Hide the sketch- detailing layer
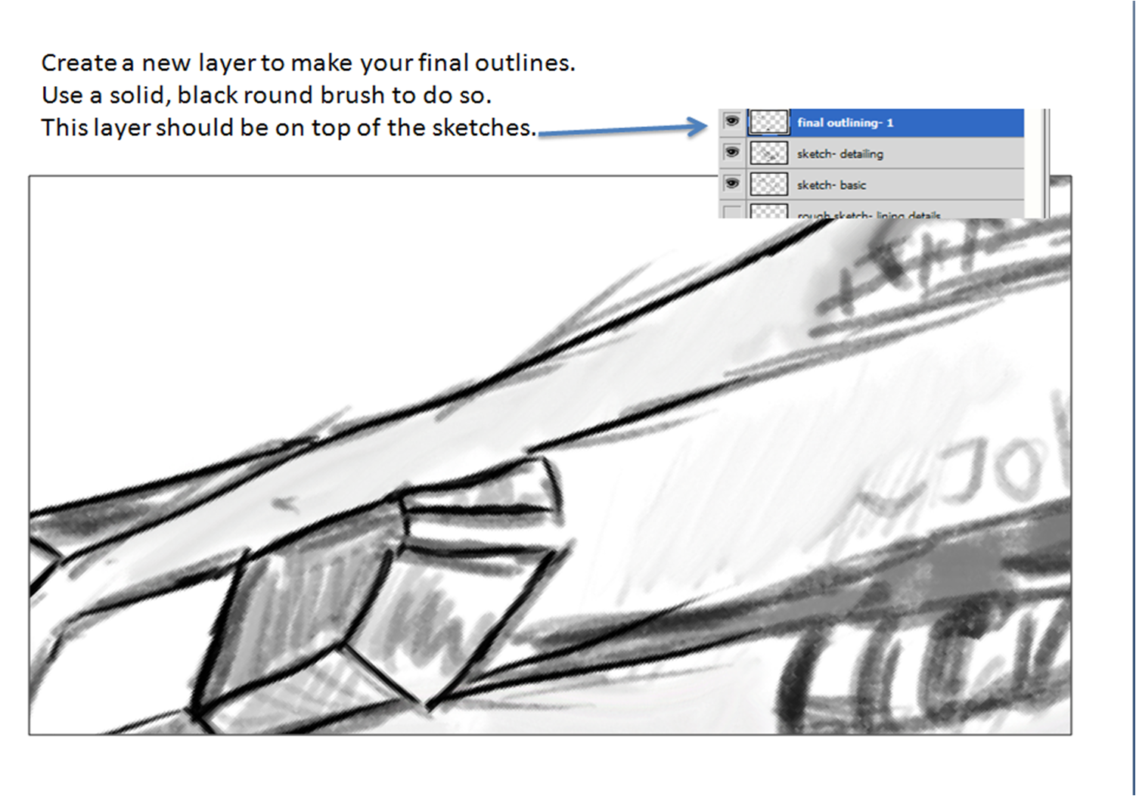 731,153
